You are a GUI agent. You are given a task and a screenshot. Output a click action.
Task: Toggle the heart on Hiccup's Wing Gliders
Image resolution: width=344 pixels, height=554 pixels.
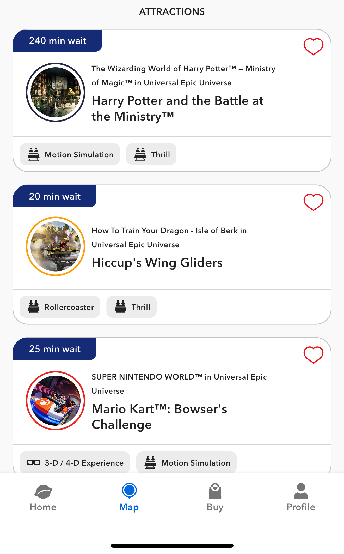pos(313,202)
